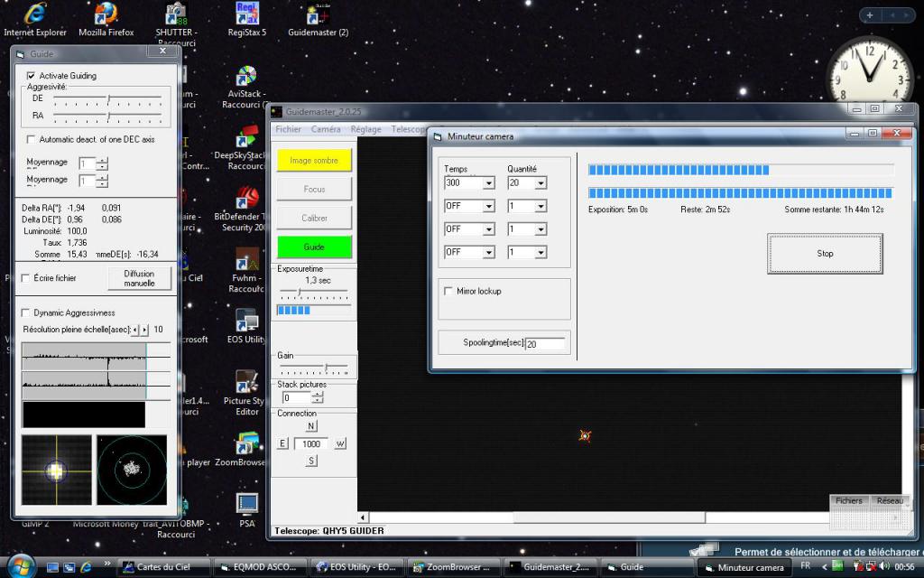Click the E direction button under Connection
Image resolution: width=924 pixels, height=578 pixels.
pos(282,443)
